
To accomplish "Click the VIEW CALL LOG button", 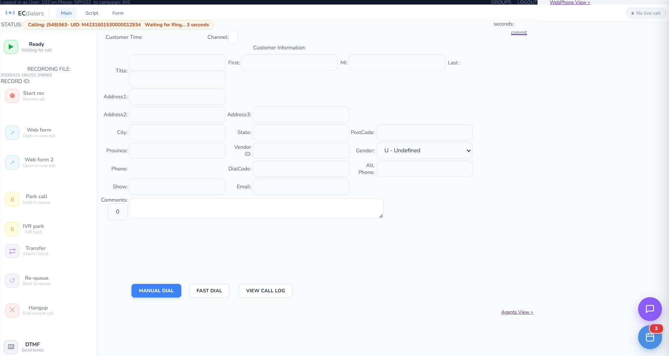I will 265,291.
